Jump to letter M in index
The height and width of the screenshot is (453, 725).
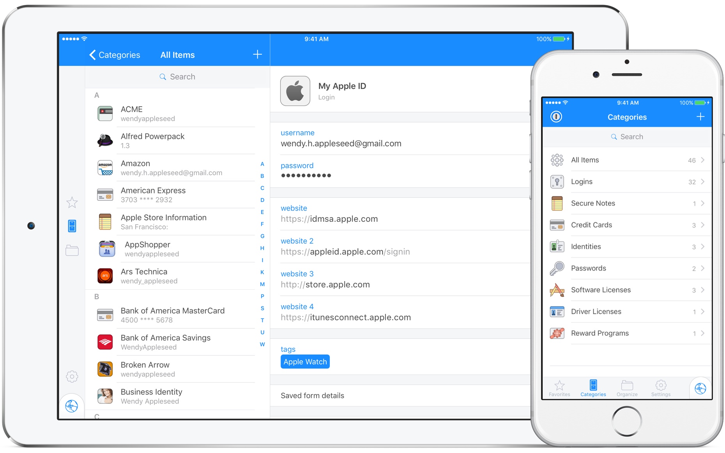click(262, 284)
